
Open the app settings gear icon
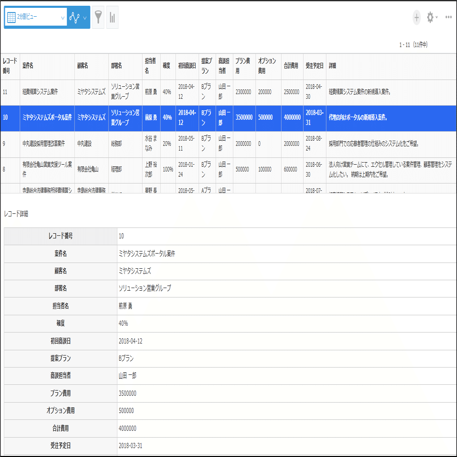(x=430, y=17)
